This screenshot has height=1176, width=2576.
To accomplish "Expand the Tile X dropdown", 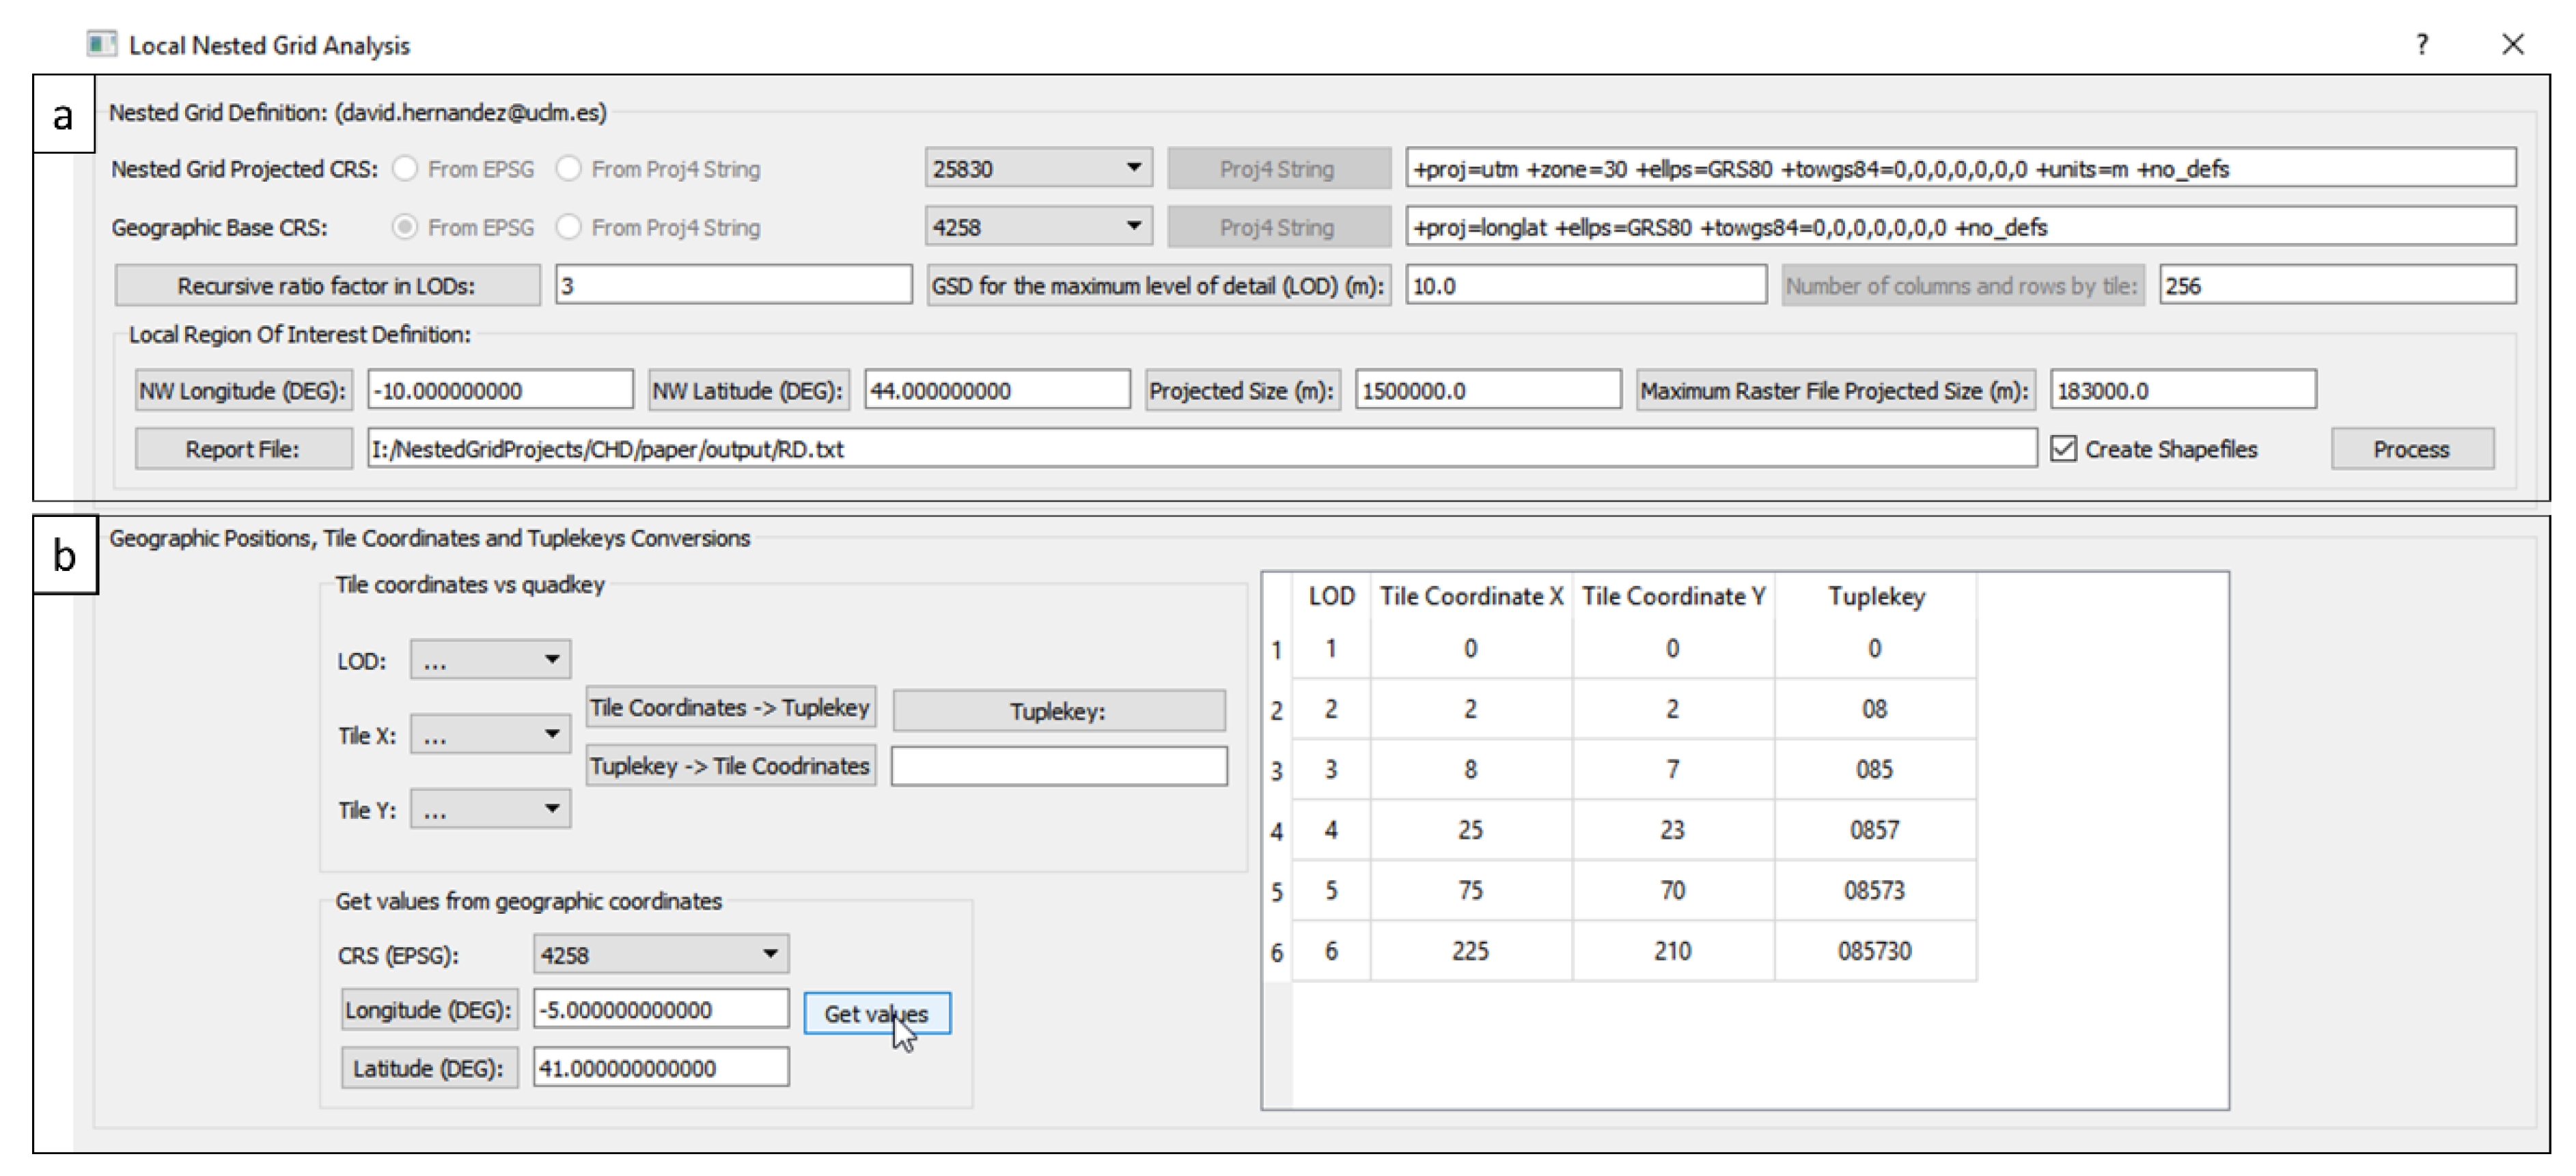I will click(x=490, y=735).
